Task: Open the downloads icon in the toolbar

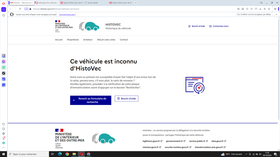Action: (x=260, y=9)
